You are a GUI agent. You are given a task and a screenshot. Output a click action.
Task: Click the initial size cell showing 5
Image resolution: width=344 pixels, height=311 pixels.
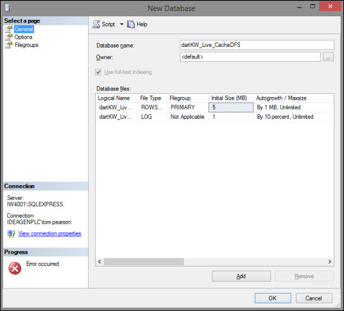231,107
